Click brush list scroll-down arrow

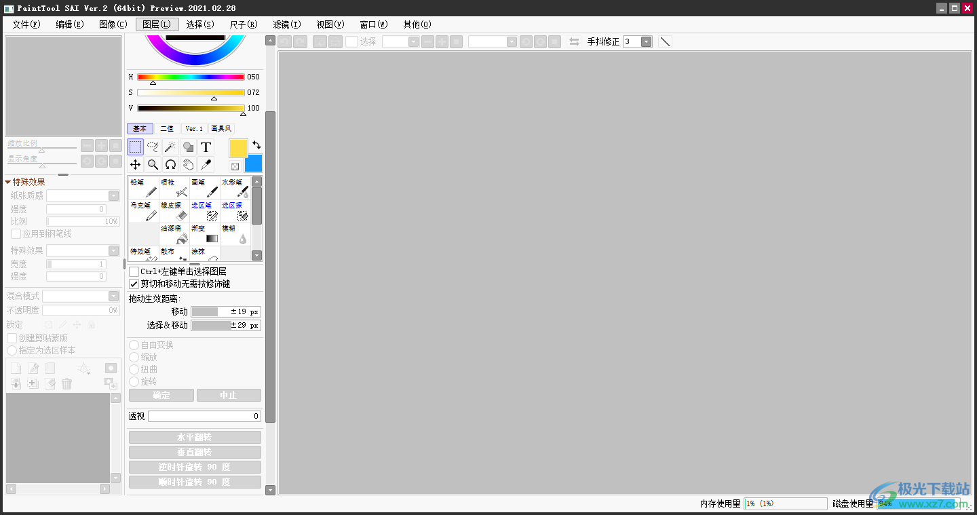(x=256, y=256)
